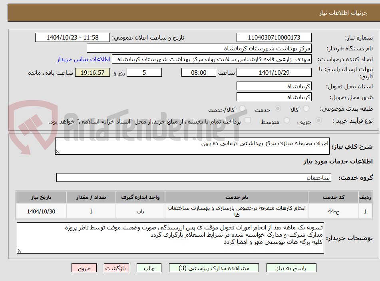Click the buyer notes textarea resize handle

tap(19, 251)
